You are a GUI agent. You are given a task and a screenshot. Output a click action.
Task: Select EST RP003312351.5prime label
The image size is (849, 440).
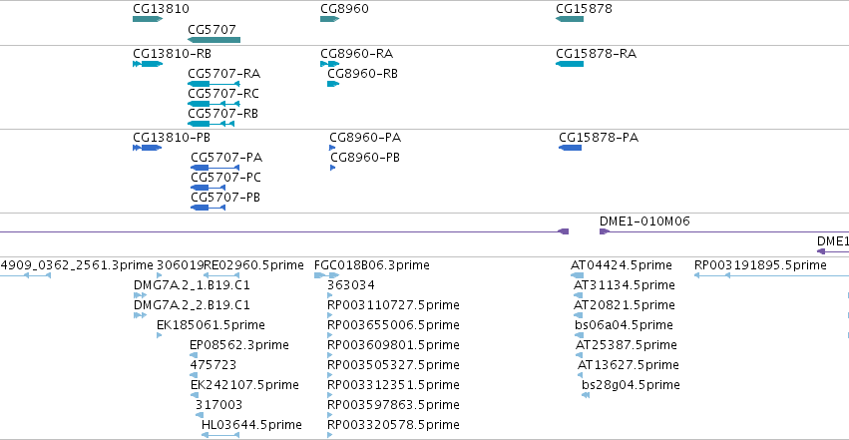point(393,385)
